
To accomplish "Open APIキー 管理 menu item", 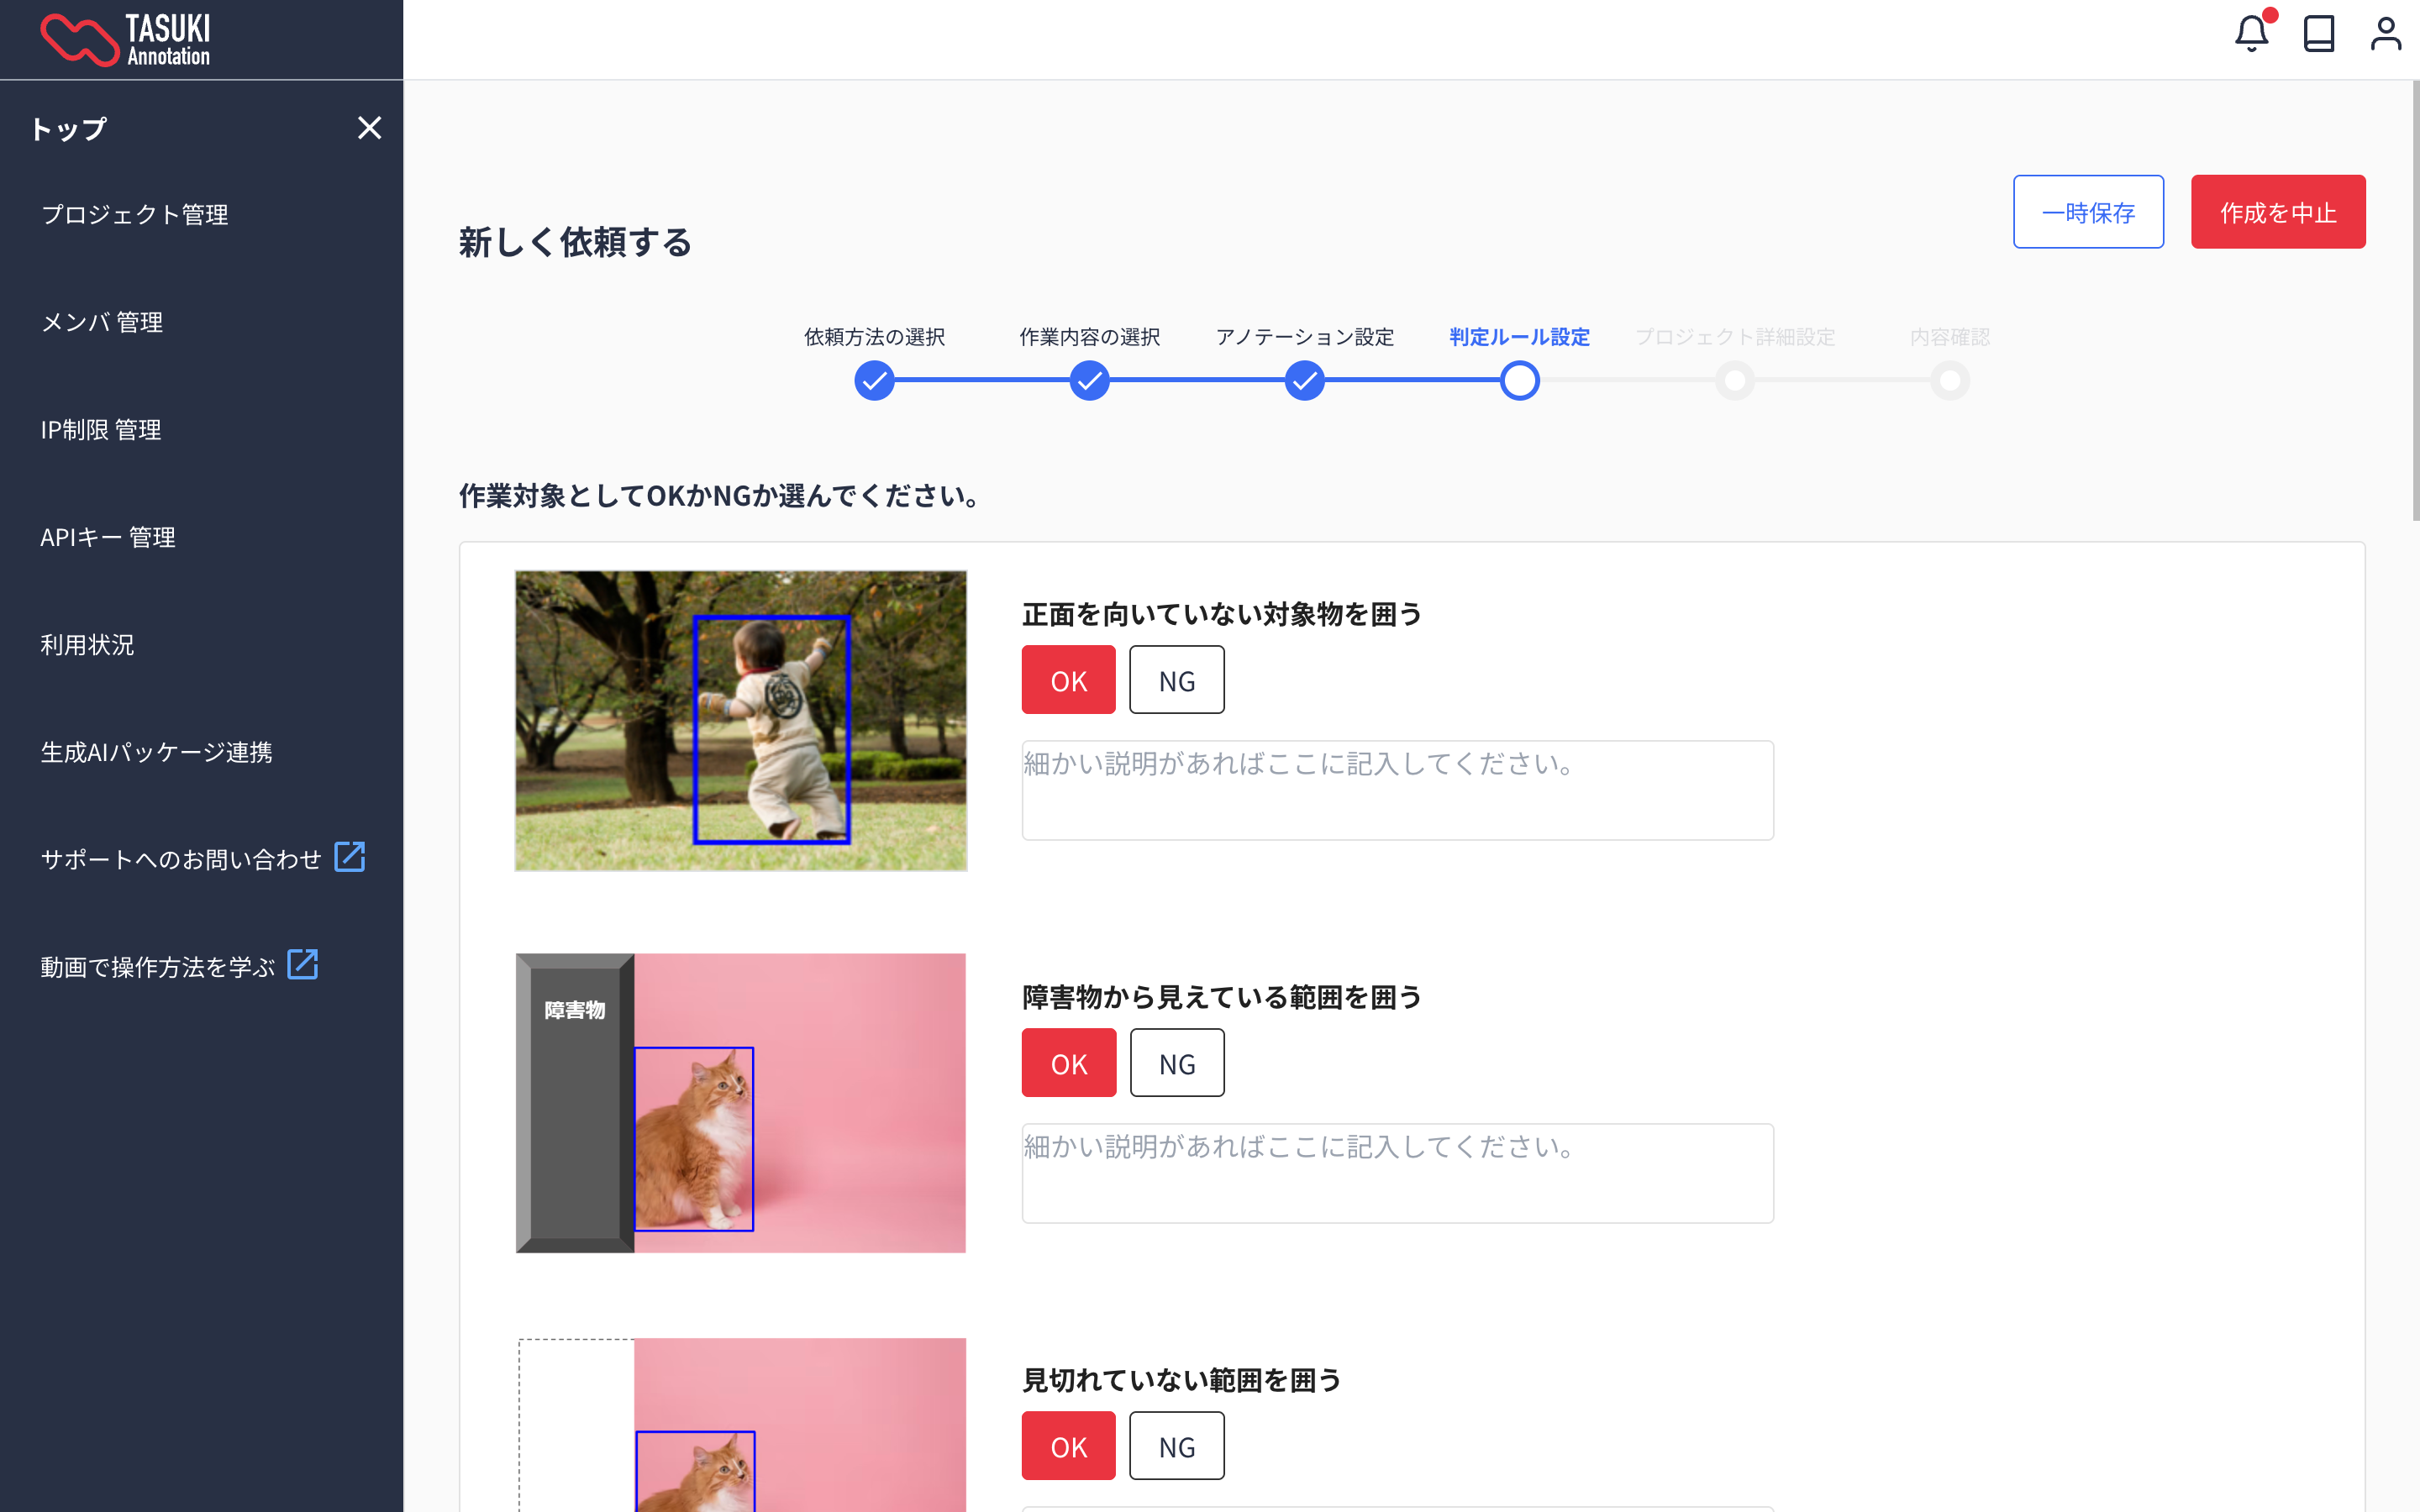I will [x=108, y=538].
